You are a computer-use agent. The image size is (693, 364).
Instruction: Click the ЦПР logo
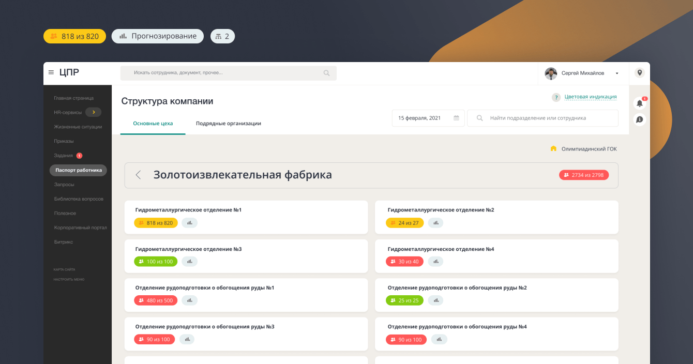[x=69, y=72]
